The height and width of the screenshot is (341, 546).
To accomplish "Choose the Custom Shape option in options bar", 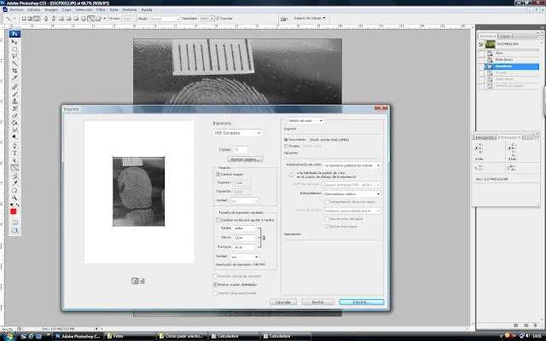I will click(99, 19).
